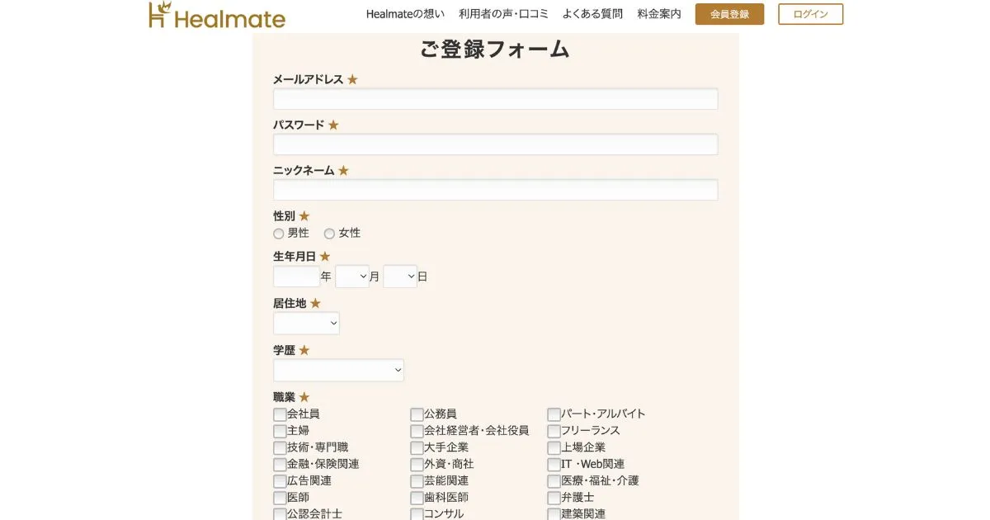Open the 居住地 dropdown
Viewport: 990px width, 520px height.
pyautogui.click(x=306, y=324)
